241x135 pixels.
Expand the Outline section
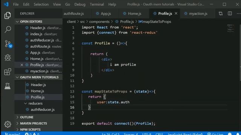pyautogui.click(x=38, y=117)
